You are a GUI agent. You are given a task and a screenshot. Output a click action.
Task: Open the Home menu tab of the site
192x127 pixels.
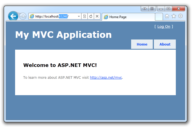point(142,44)
